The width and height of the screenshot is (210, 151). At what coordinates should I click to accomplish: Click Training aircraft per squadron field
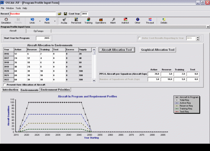[x=180, y=74]
